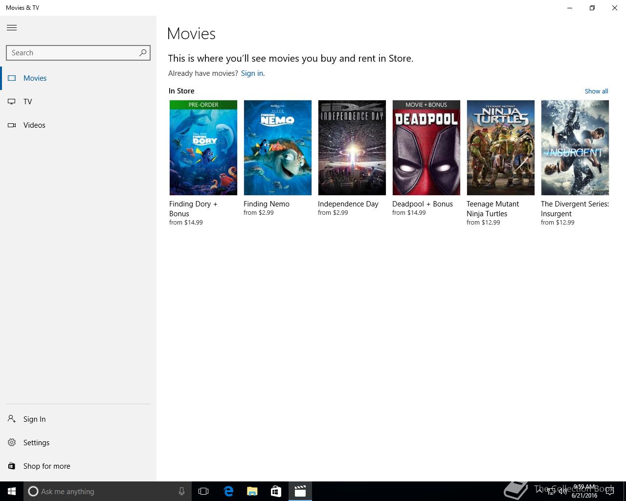Click the volume speaker tray icon
The height and width of the screenshot is (501, 626).
[562, 491]
